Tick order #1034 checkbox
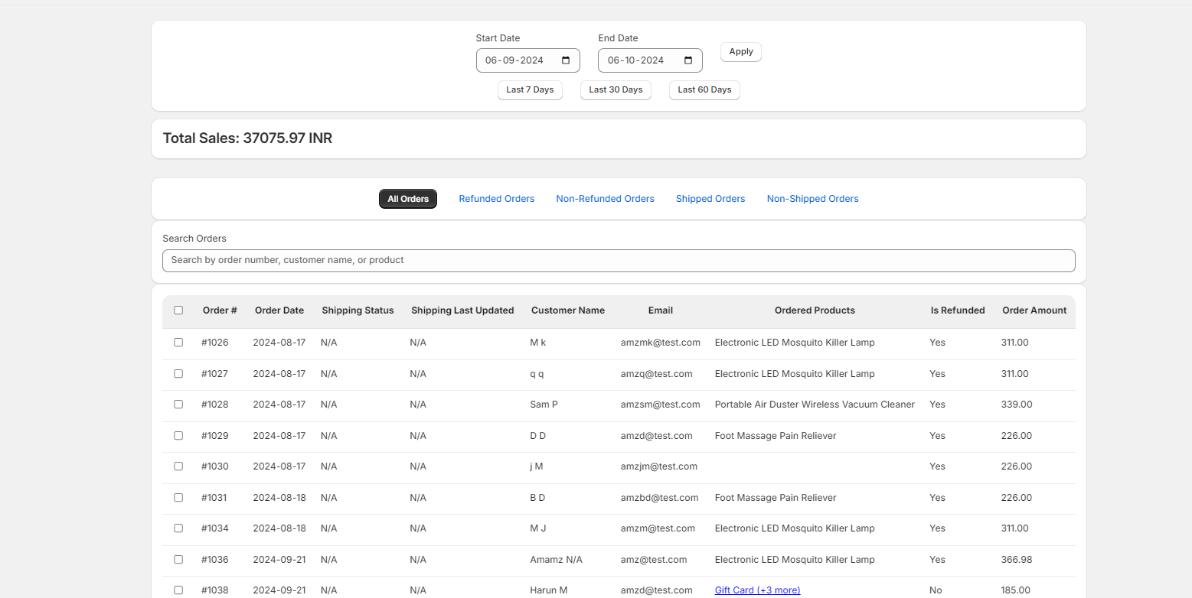The height and width of the screenshot is (598, 1192). (178, 528)
